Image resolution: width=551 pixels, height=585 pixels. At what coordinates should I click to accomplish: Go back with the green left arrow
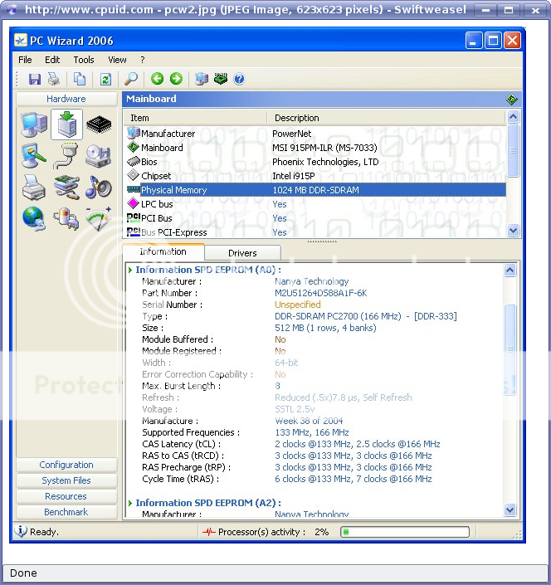click(x=157, y=79)
